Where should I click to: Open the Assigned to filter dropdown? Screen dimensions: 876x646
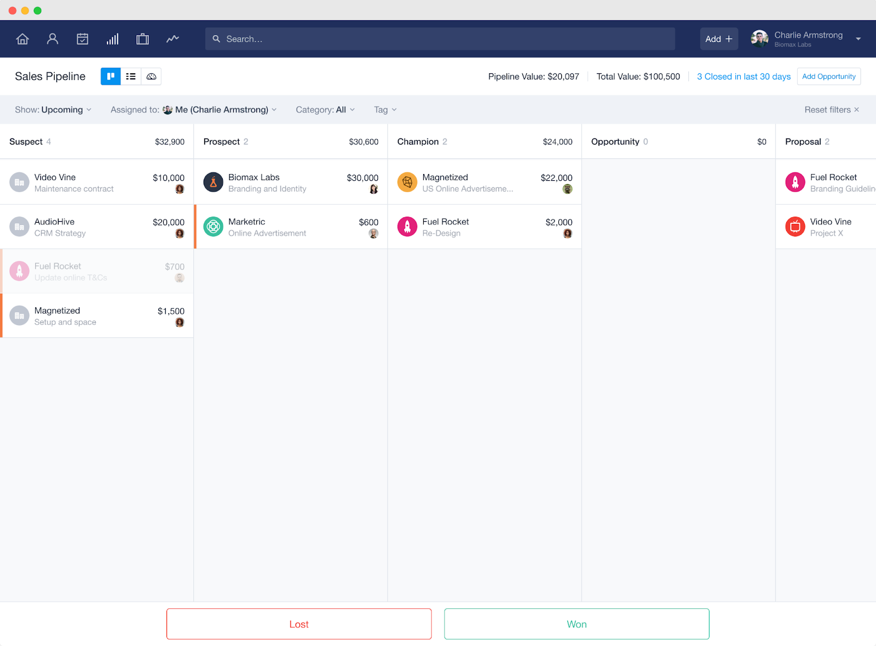click(193, 109)
